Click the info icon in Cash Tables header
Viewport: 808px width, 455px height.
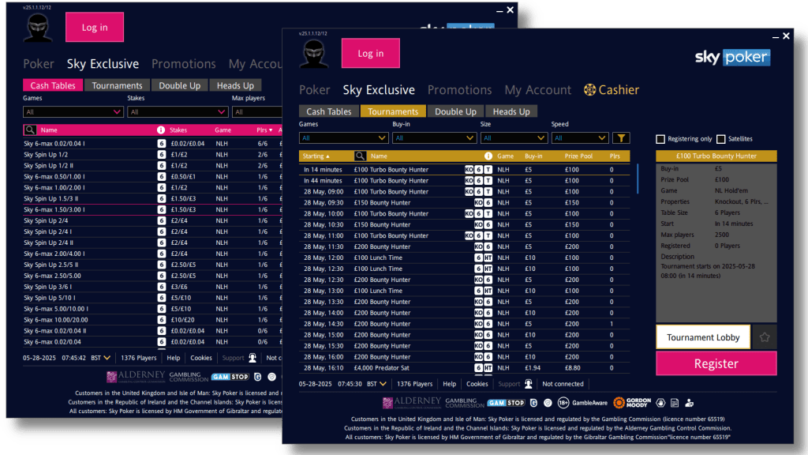pyautogui.click(x=161, y=130)
